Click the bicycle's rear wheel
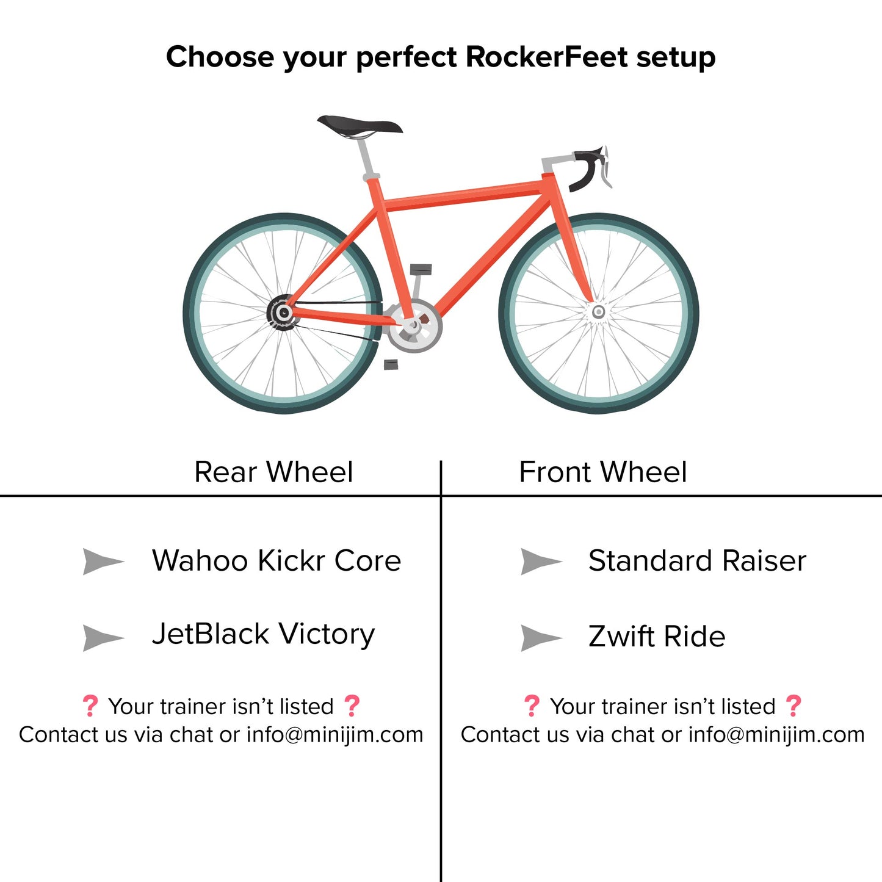 pyautogui.click(x=283, y=313)
